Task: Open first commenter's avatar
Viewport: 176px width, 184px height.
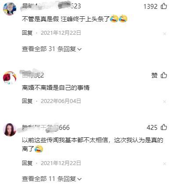Action: point(10,9)
